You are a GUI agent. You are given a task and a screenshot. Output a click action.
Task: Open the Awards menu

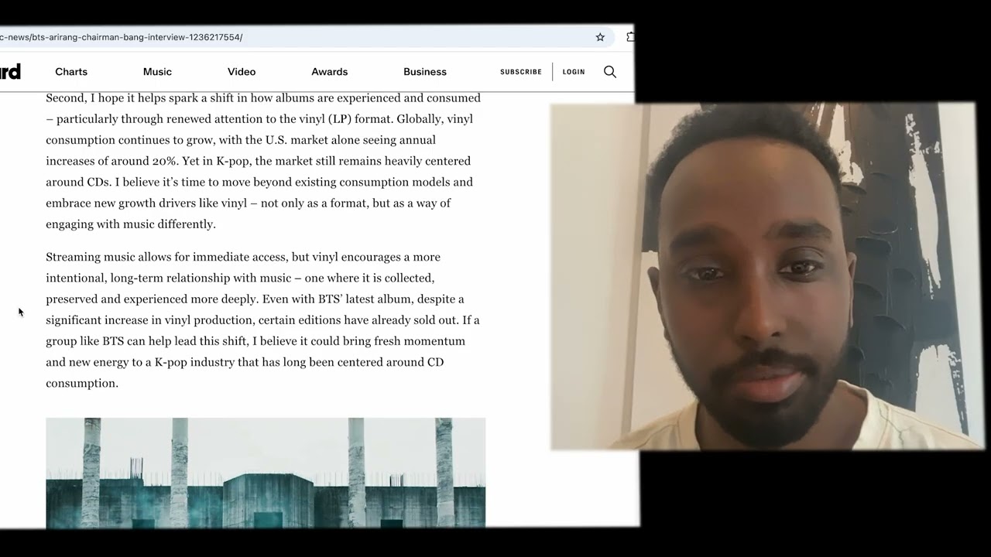coord(330,72)
